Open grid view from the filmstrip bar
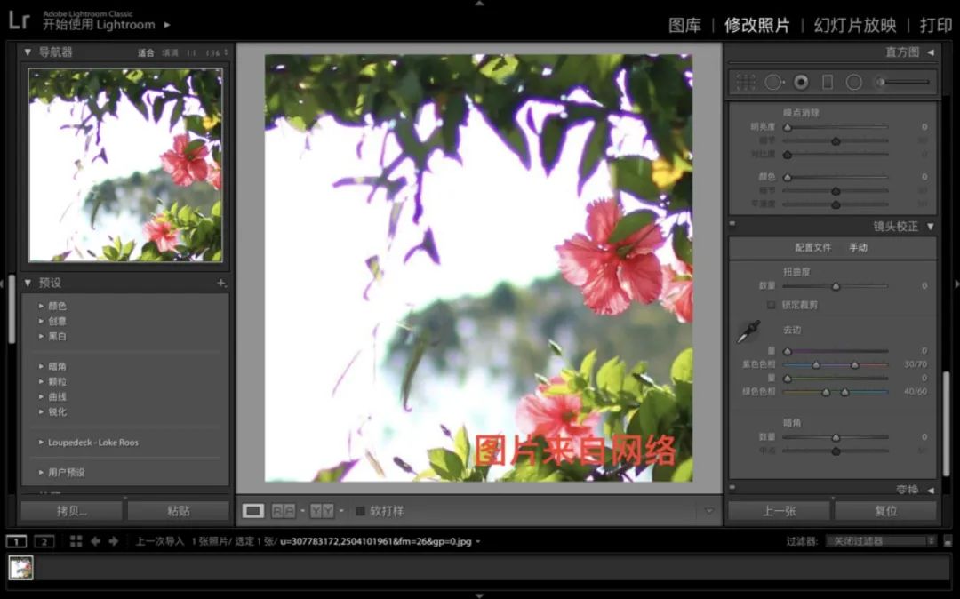Screen dimensions: 960x599 [76, 541]
